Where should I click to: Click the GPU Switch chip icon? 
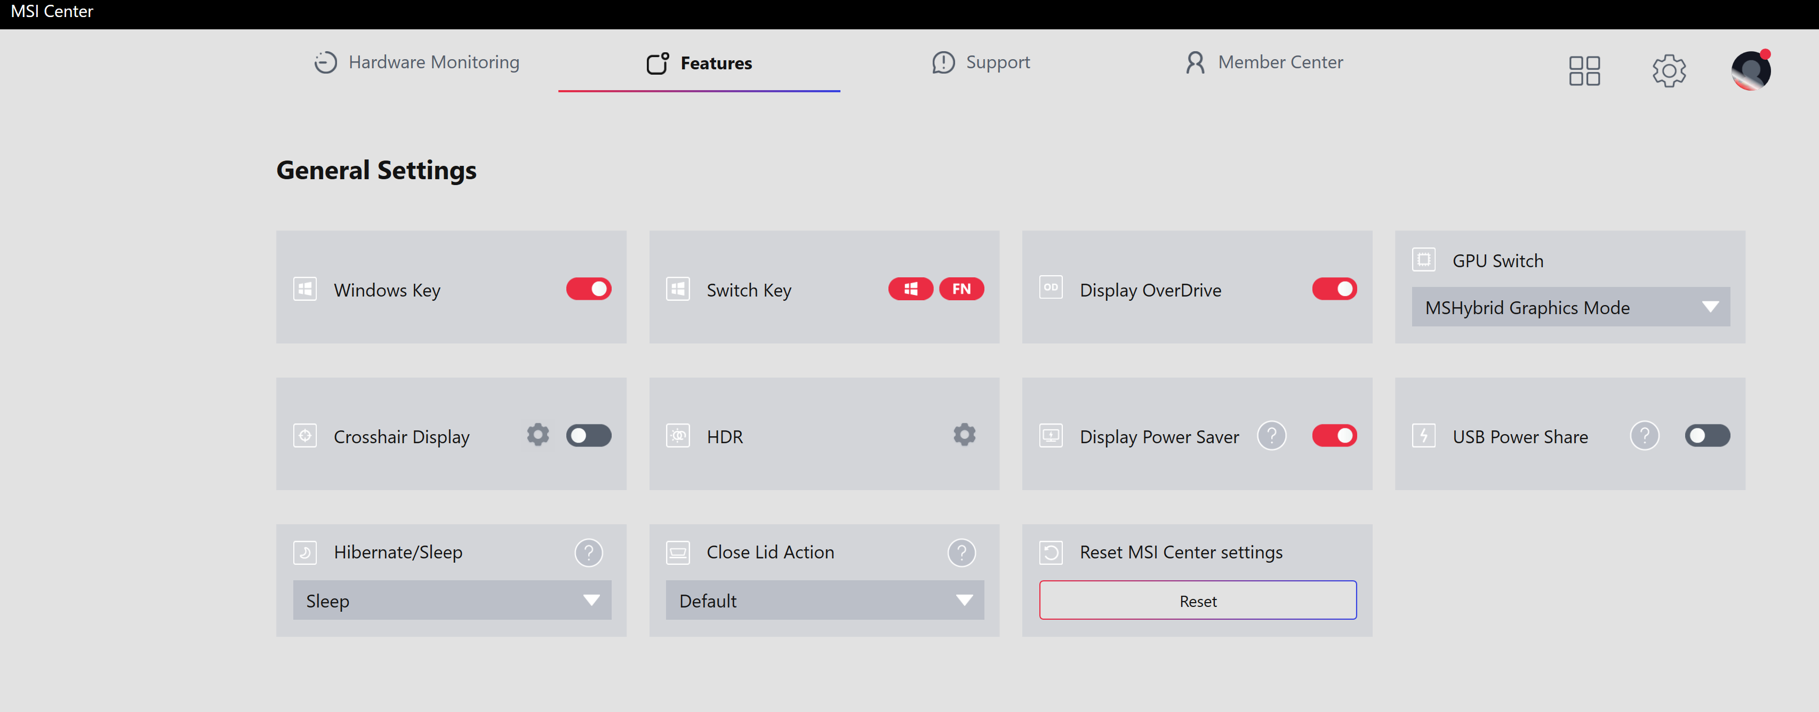(1423, 259)
